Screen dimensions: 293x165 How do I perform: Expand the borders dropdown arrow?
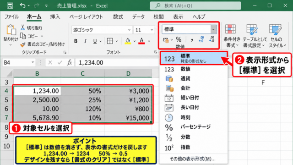[x=117, y=41]
